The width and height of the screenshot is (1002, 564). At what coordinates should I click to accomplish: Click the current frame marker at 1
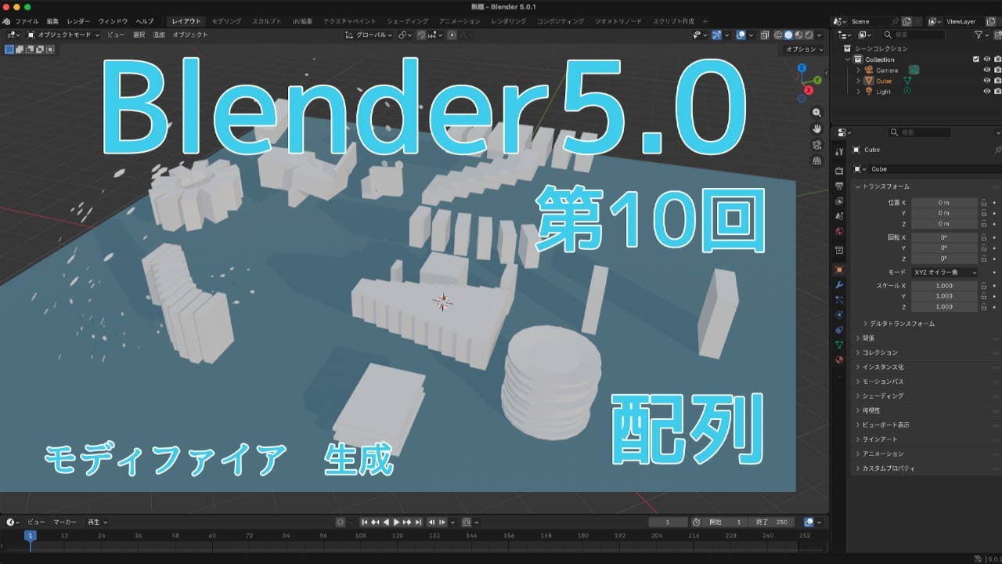tap(30, 536)
